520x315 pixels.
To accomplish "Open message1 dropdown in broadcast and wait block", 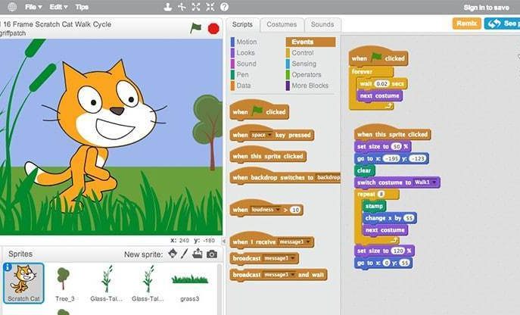I will point(279,275).
